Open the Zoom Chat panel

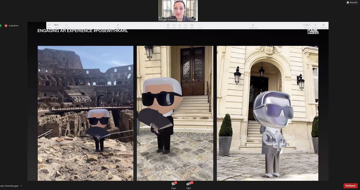(x=174, y=185)
